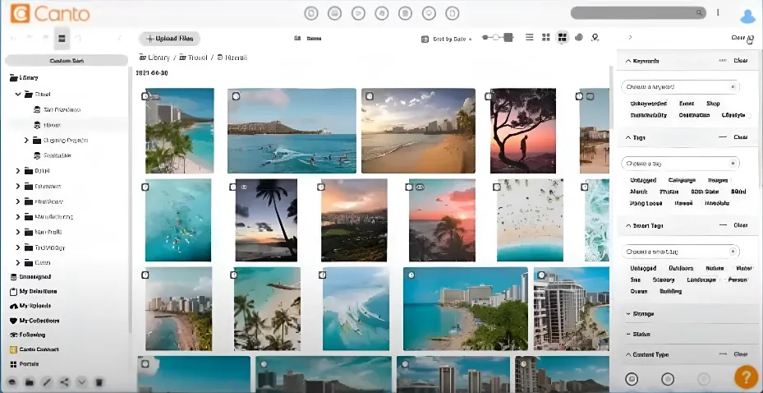Viewport: 763px width, 393px height.
Task: Click the folder icon in bottom toolbar
Action: 30,382
